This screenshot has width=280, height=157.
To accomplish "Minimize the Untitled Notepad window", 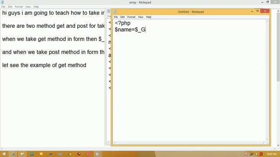I will point(252,11).
